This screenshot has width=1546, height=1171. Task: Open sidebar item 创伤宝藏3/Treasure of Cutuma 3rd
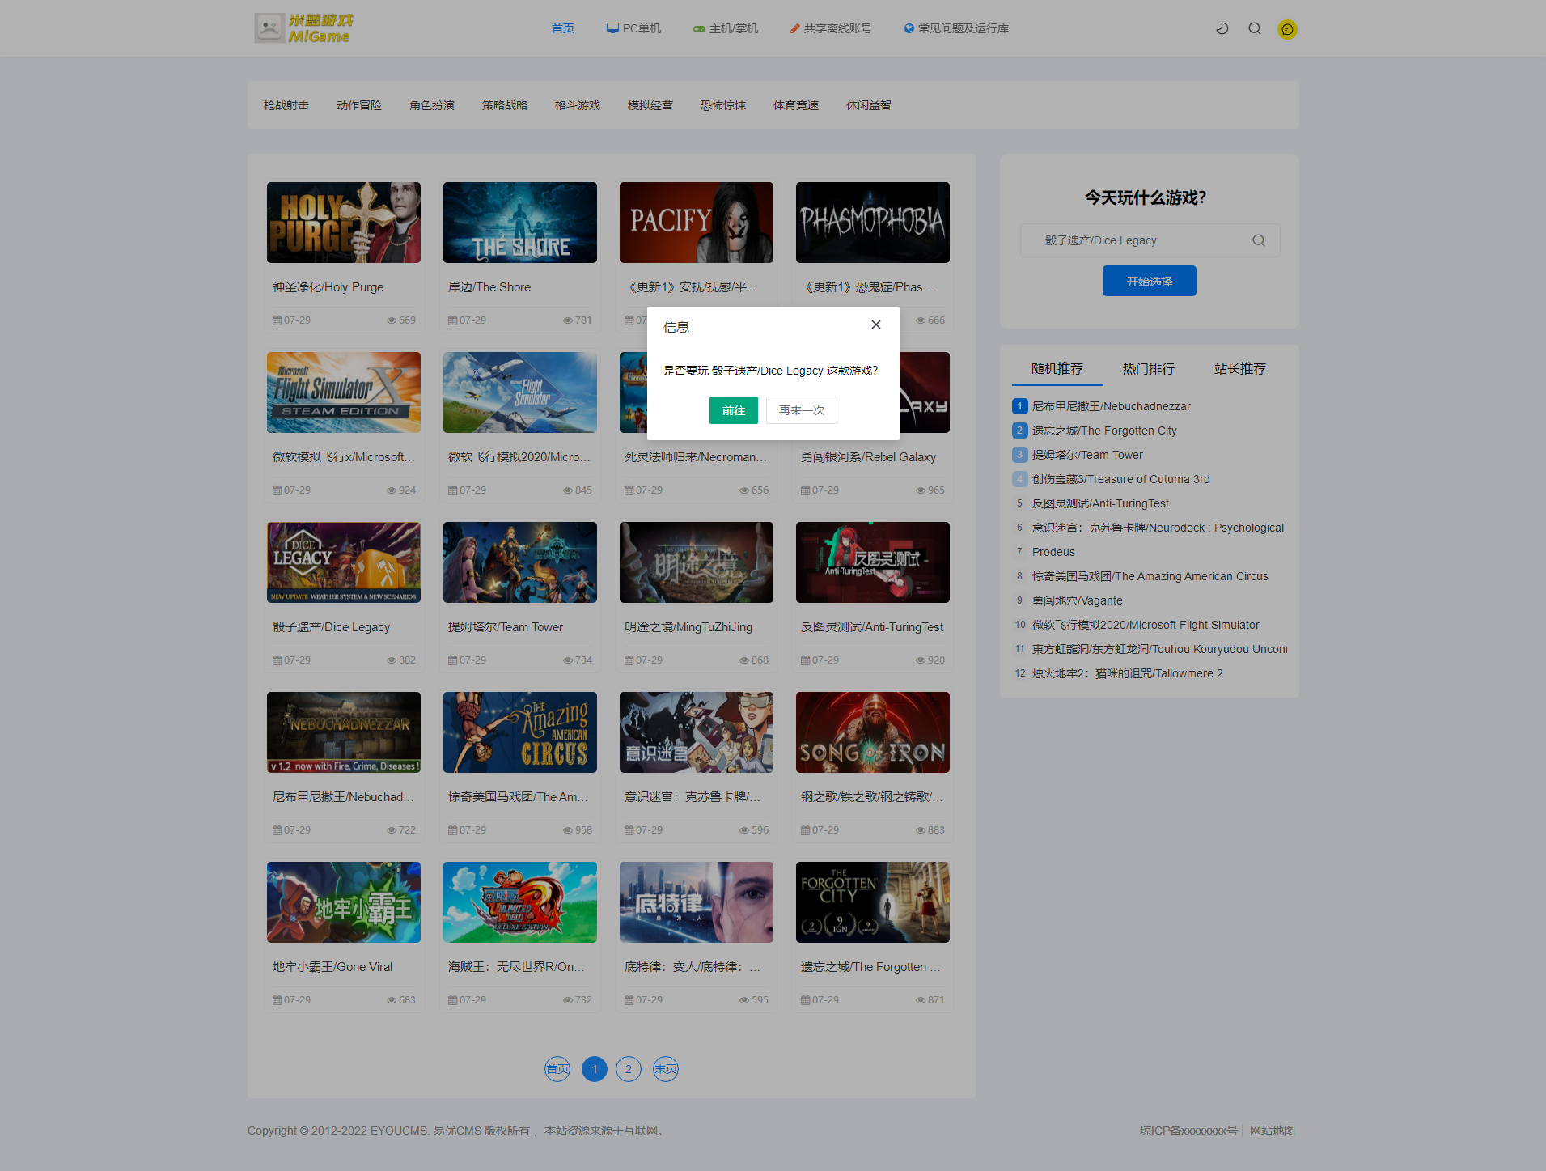pyautogui.click(x=1121, y=479)
